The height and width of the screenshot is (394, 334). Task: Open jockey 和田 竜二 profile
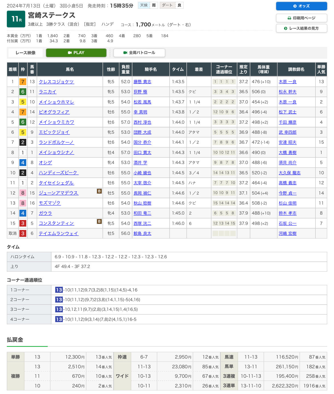pos(142,213)
